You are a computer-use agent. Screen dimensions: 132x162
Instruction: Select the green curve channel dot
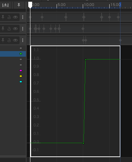pyautogui.click(x=21, y=54)
